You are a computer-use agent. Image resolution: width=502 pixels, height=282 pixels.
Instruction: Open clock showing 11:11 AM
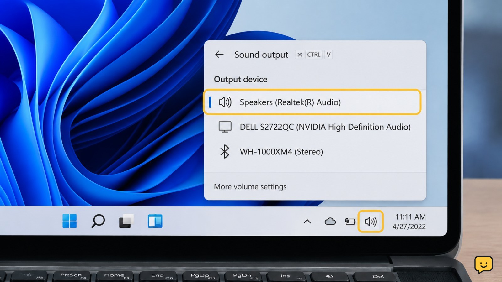click(410, 217)
